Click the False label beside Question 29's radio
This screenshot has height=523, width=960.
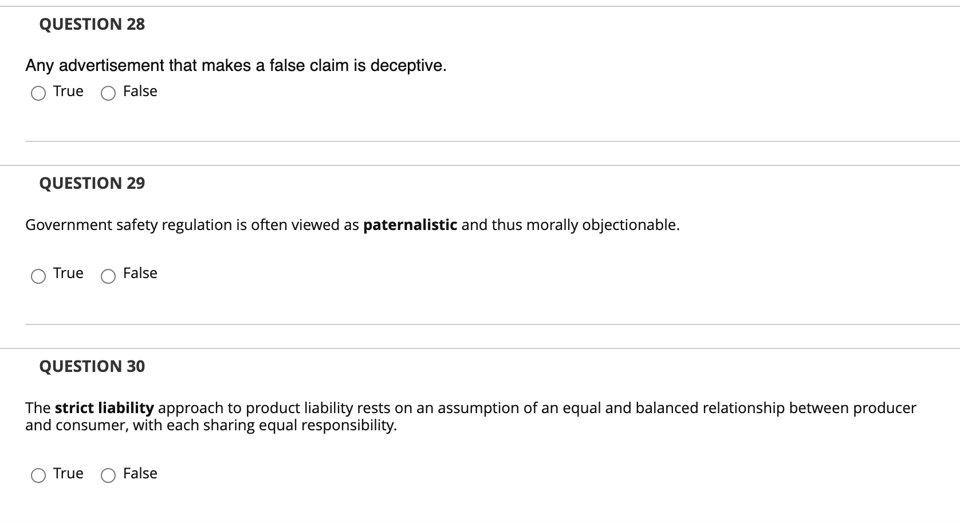pos(140,273)
